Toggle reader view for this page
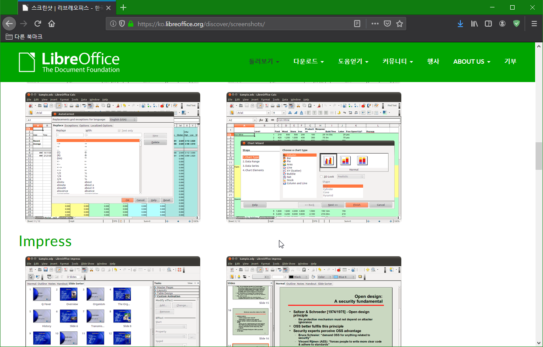543x347 pixels. click(x=357, y=24)
